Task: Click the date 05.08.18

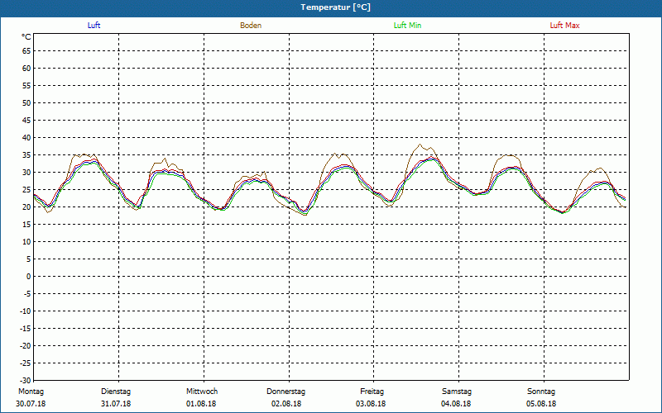Action: tap(541, 404)
